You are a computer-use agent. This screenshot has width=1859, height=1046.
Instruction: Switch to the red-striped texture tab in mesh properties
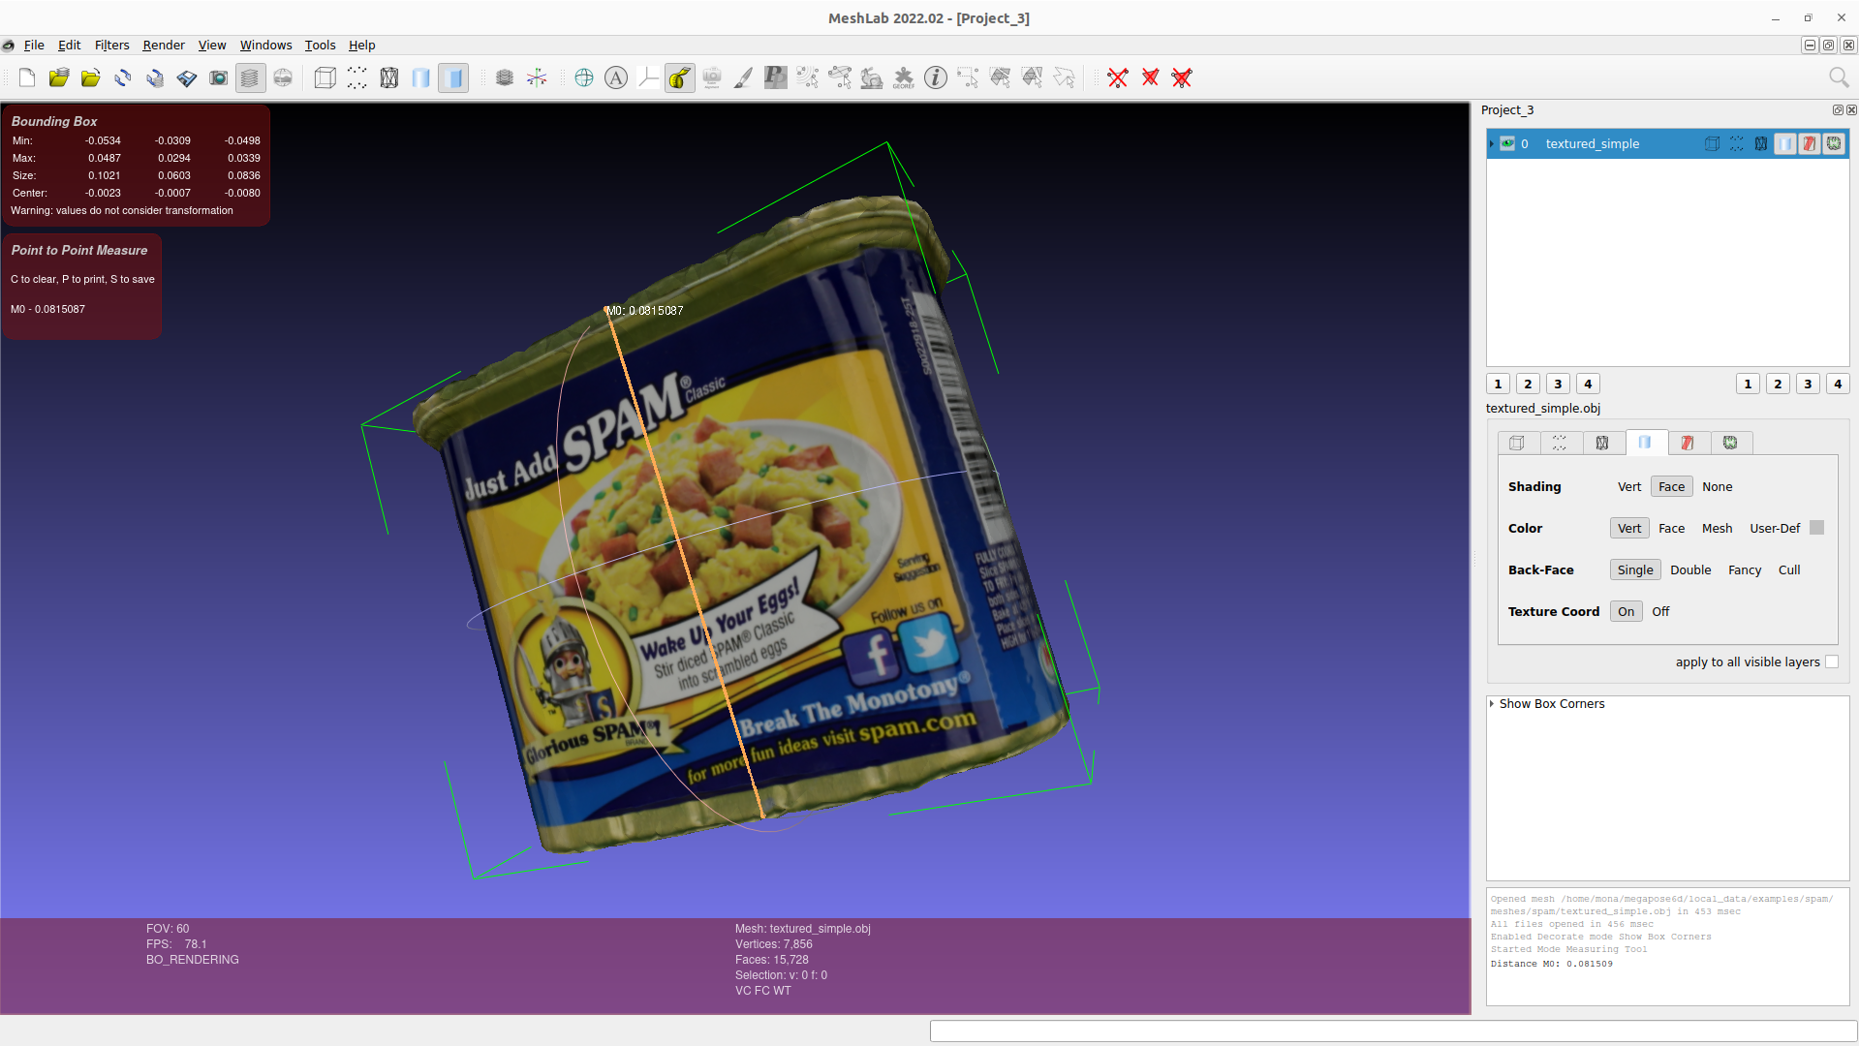tap(1689, 443)
